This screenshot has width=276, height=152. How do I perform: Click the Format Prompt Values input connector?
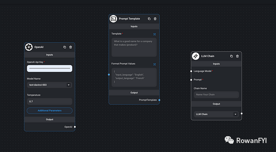pyautogui.click(x=109, y=75)
